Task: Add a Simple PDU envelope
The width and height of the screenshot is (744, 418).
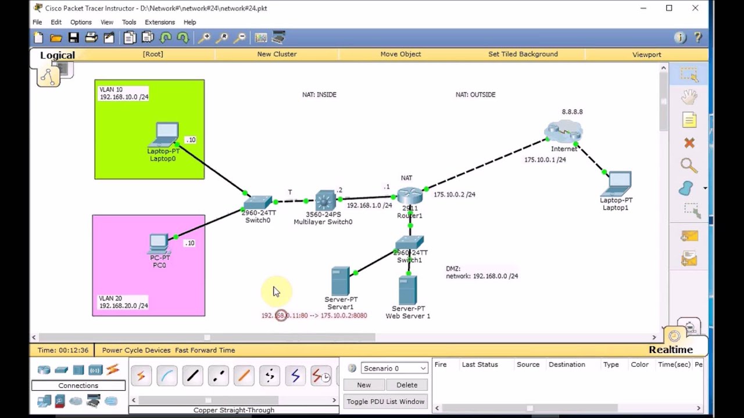Action: point(689,236)
